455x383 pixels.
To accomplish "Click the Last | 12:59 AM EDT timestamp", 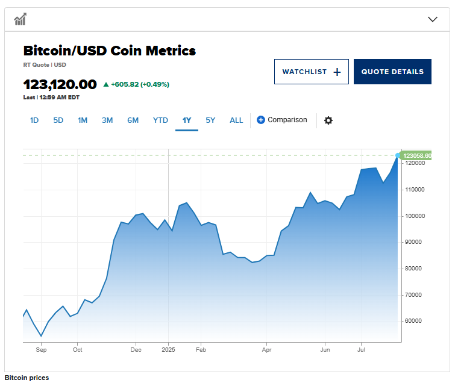I will [x=51, y=98].
